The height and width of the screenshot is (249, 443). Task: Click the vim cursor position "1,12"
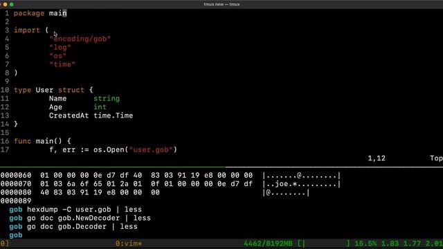pos(377,158)
